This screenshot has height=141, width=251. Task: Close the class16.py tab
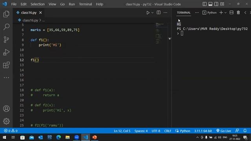40,13
